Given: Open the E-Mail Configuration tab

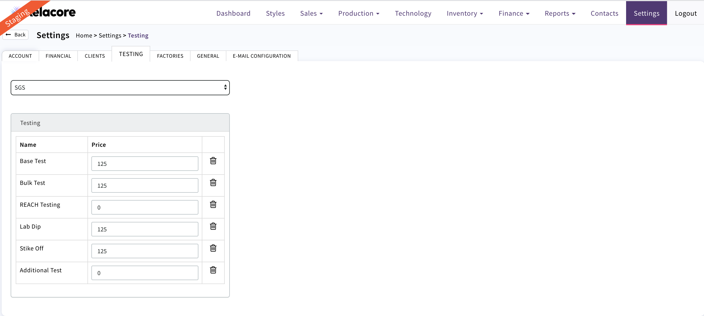Looking at the screenshot, I should (261, 56).
